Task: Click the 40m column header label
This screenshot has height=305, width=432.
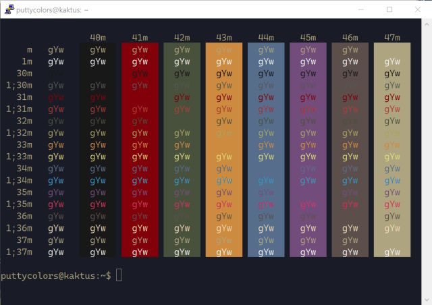Action: 98,37
